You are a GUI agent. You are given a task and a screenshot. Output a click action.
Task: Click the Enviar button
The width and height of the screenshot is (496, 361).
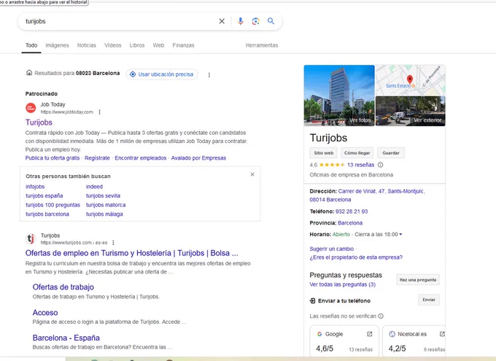(x=429, y=300)
